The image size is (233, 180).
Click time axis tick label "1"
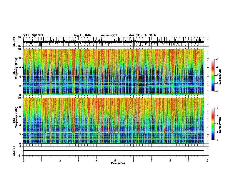(41, 161)
